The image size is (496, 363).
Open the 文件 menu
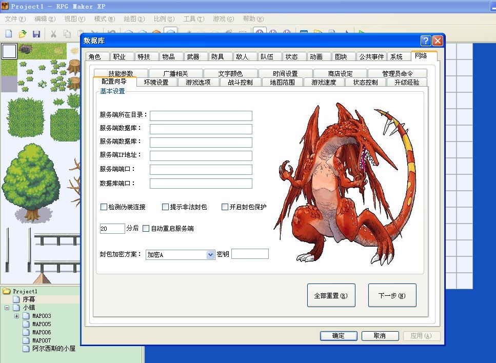(15, 19)
